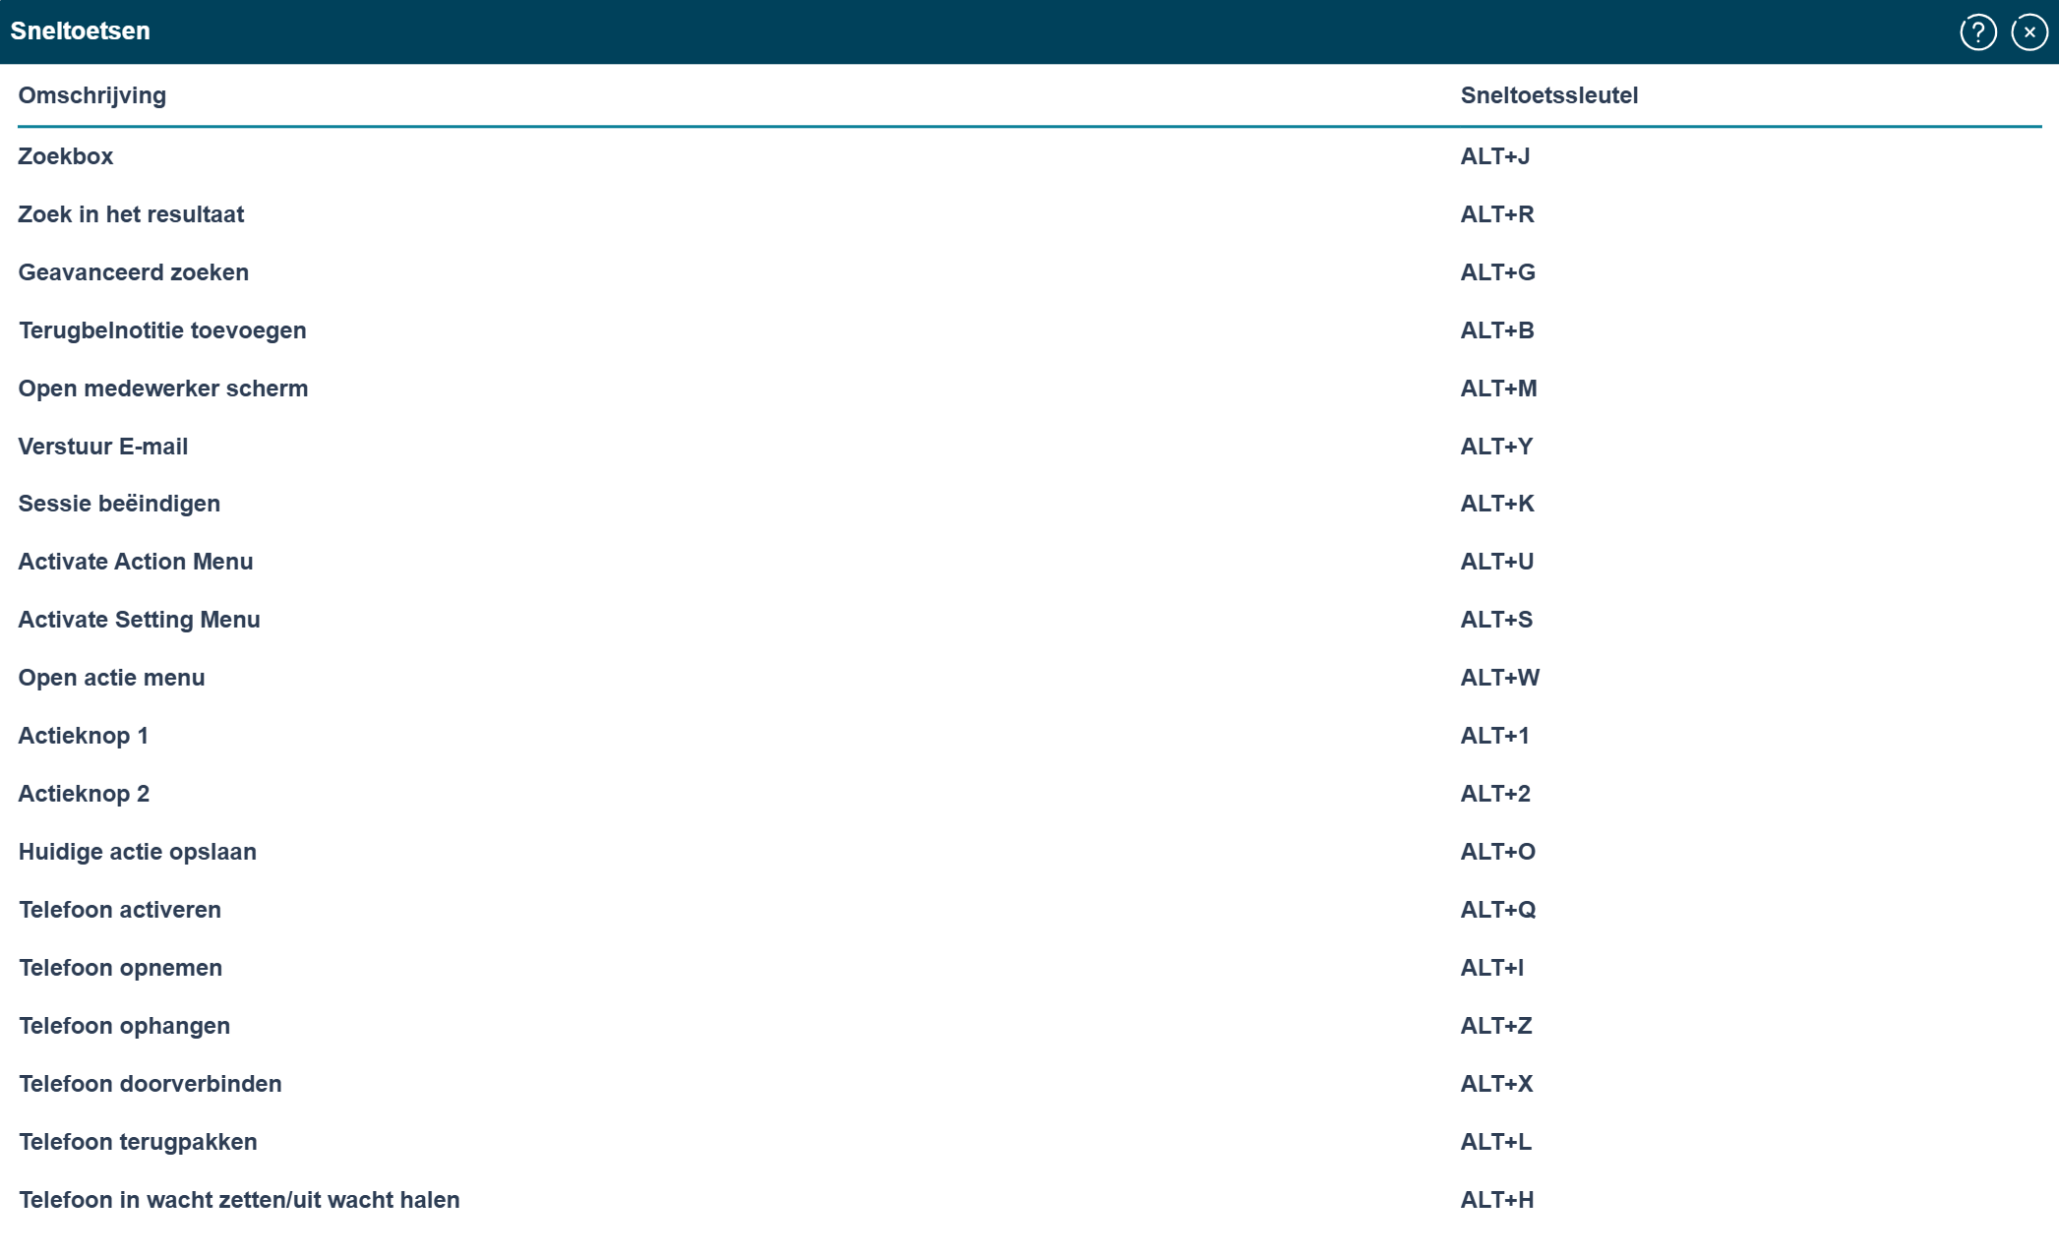Select the ALT+Q shortcut value
2059x1256 pixels.
pyautogui.click(x=1497, y=910)
